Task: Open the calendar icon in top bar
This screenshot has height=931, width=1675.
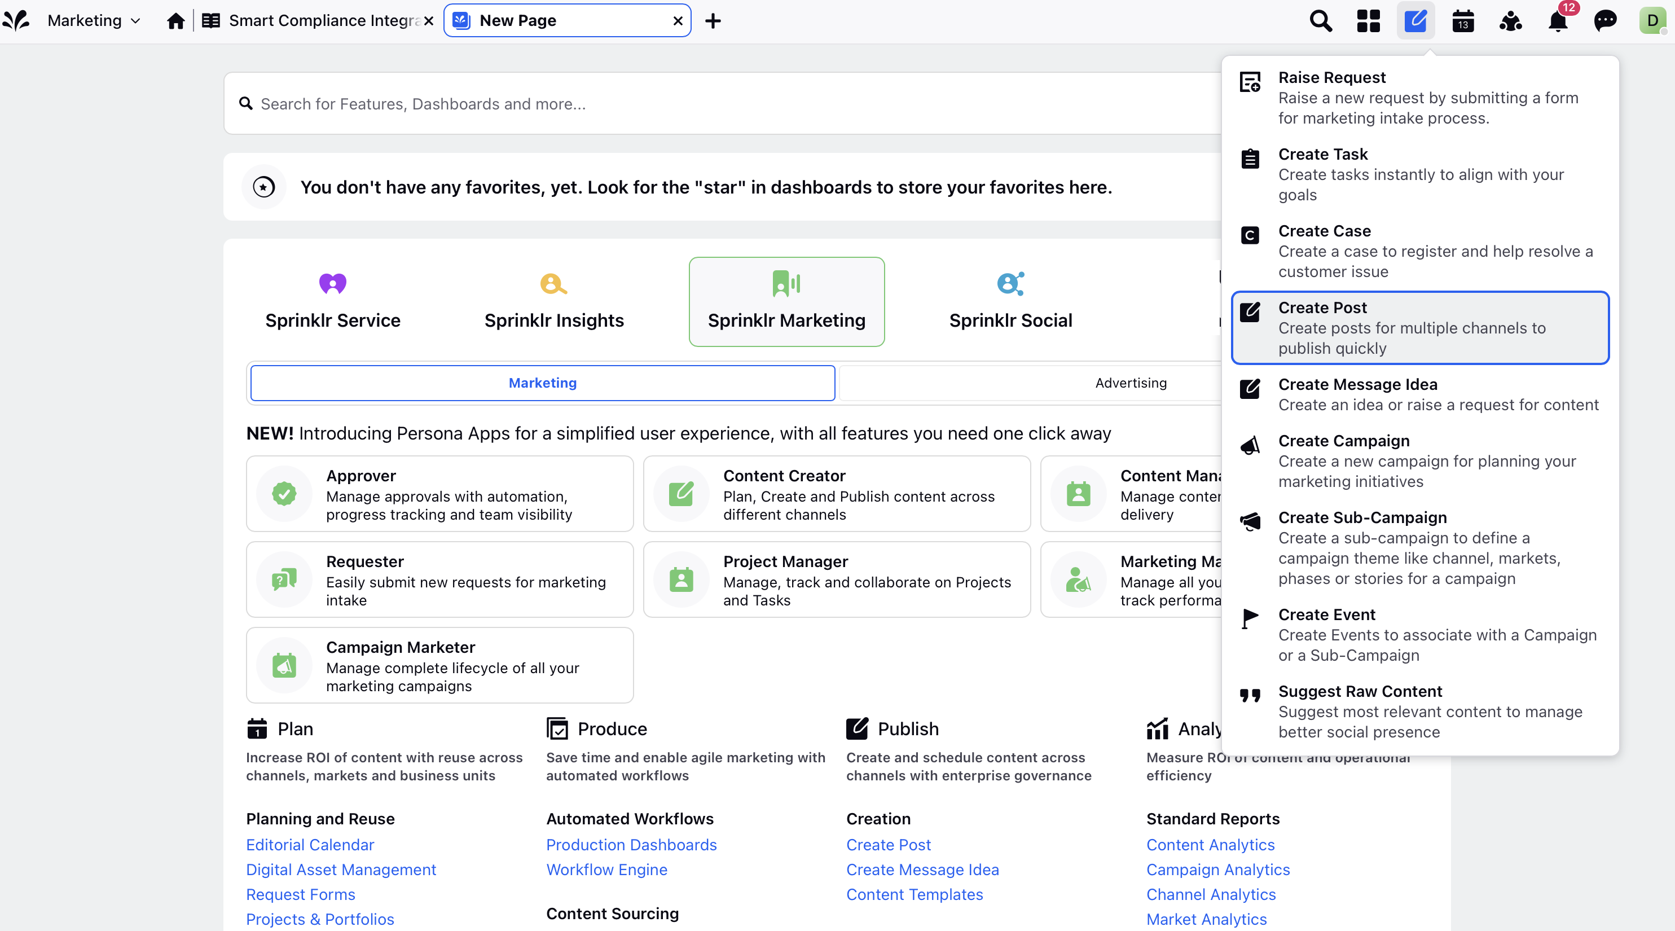Action: coord(1463,21)
